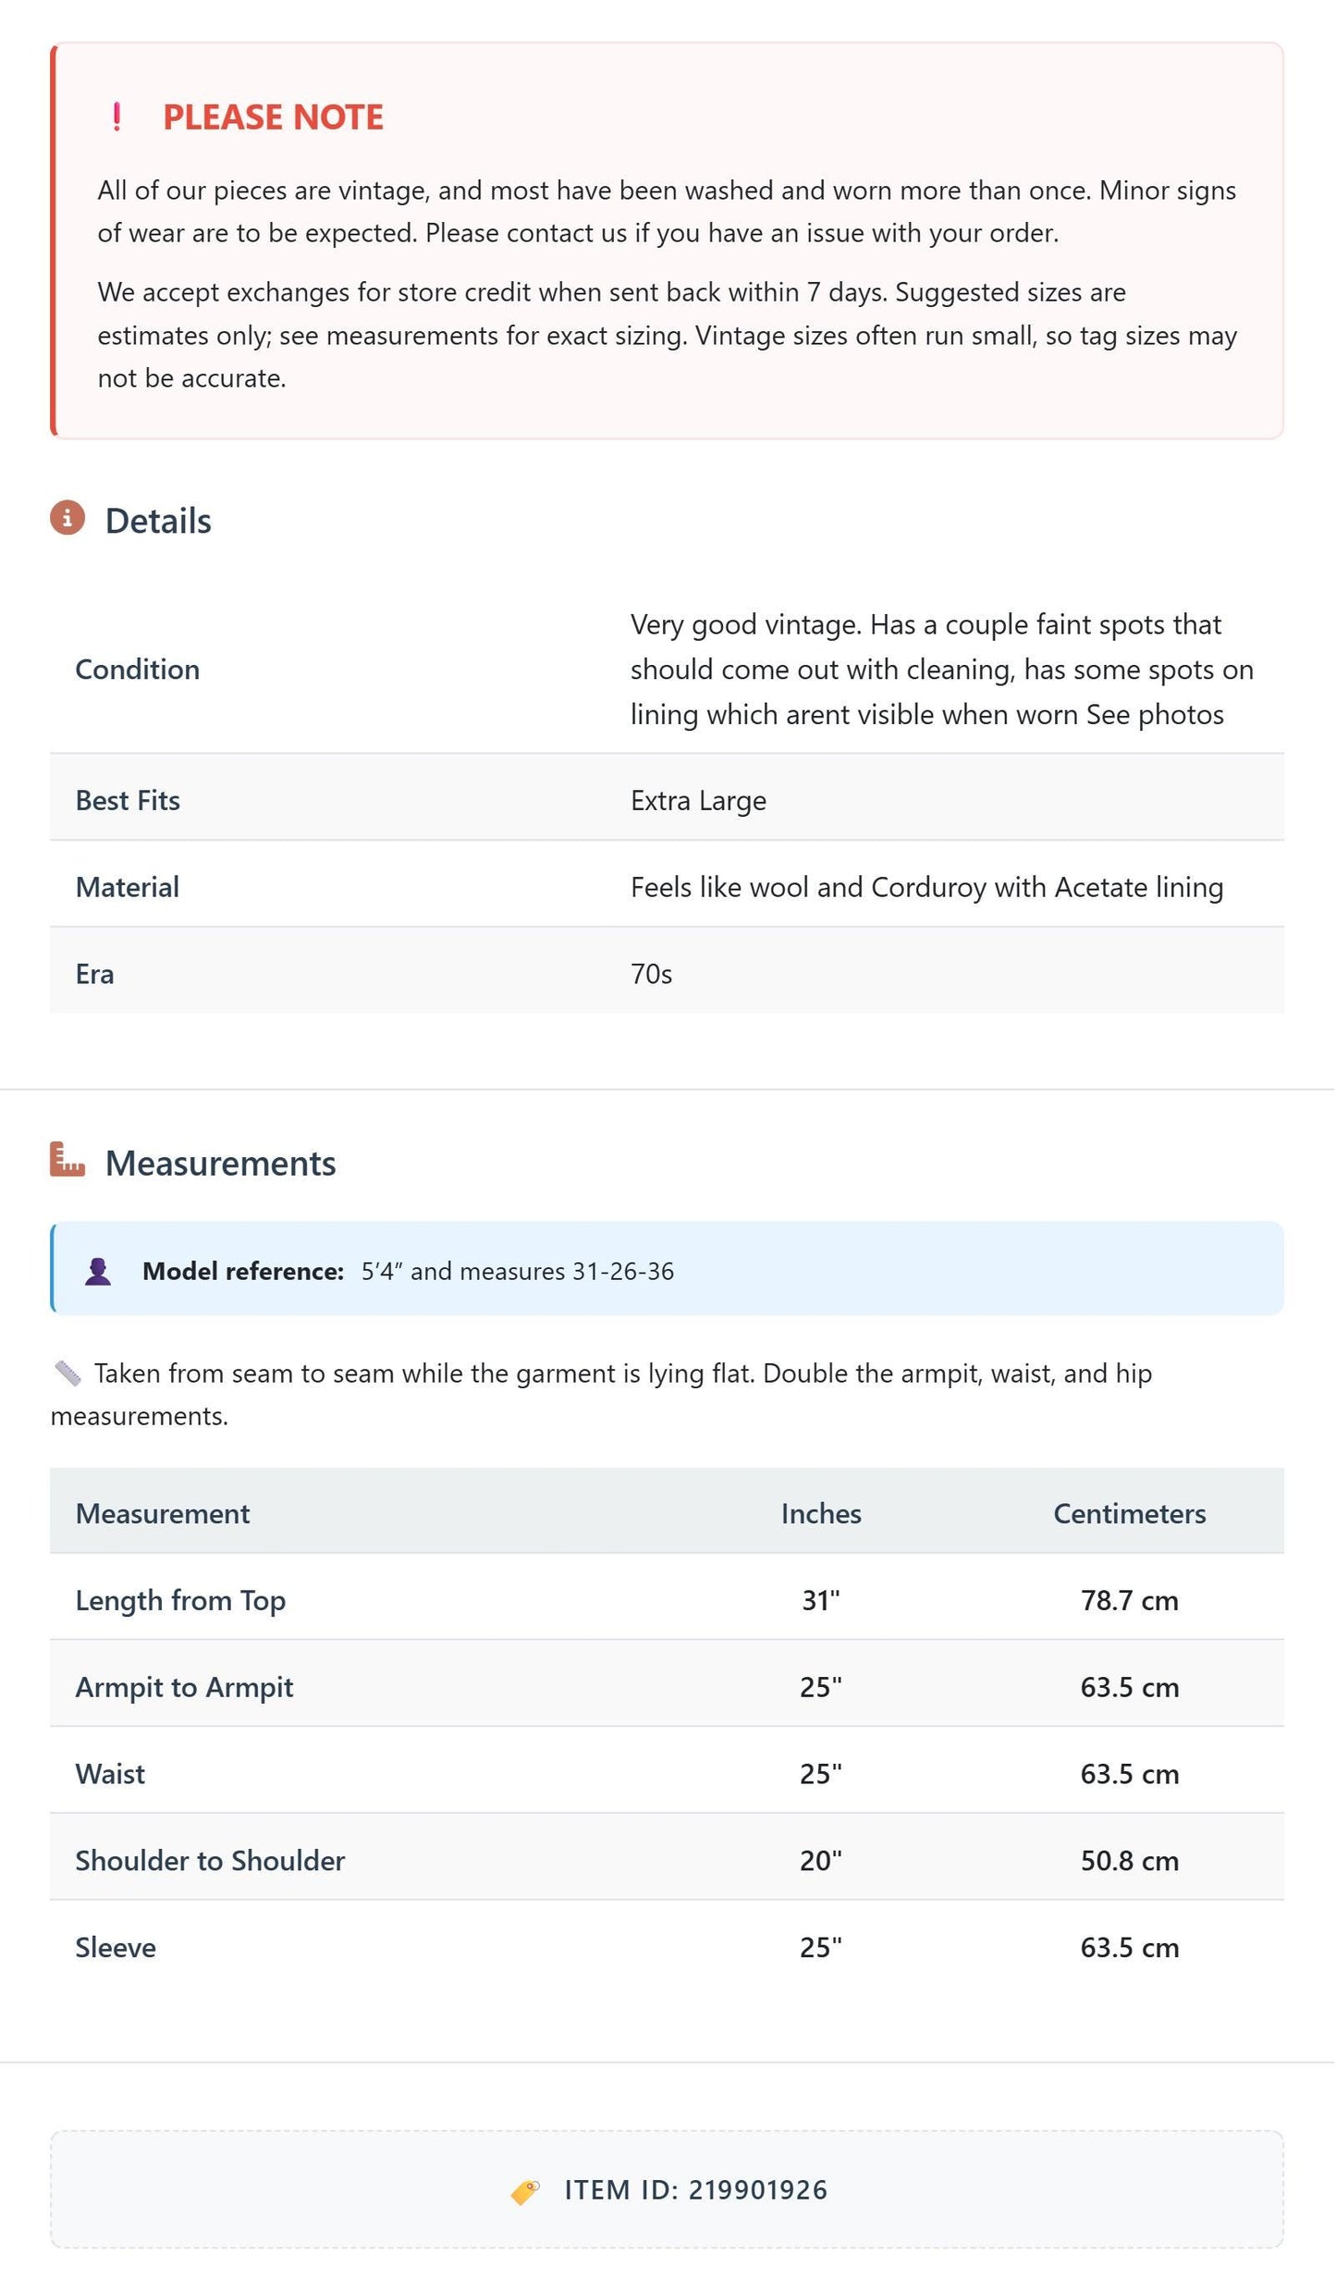Click the Inches column header
Image resolution: width=1336 pixels, height=2291 pixels.
tap(822, 1514)
